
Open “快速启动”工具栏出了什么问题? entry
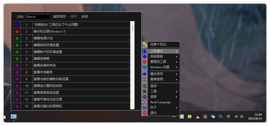click(x=81, y=25)
